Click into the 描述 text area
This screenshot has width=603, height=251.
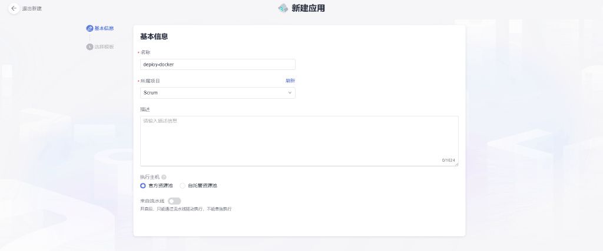[x=299, y=141]
